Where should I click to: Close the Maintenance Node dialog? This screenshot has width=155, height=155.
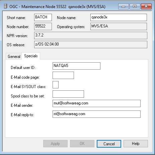pyautogui.click(x=146, y=6)
